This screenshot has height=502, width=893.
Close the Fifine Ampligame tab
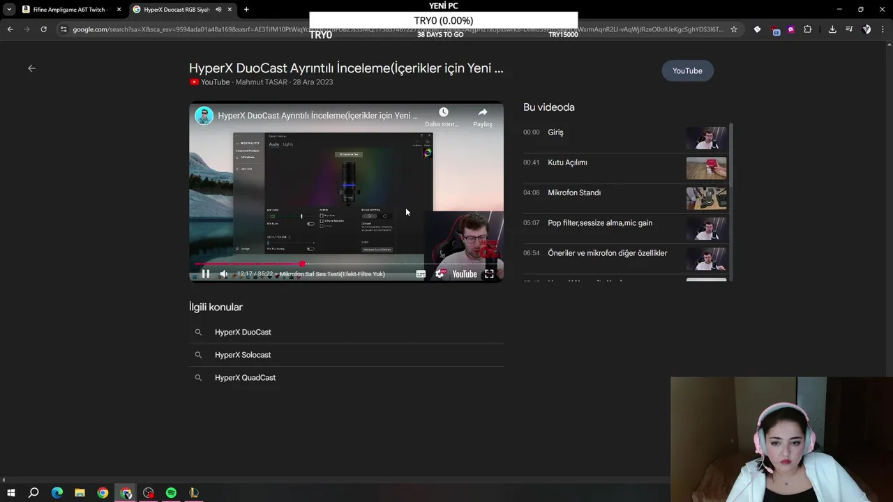point(119,10)
